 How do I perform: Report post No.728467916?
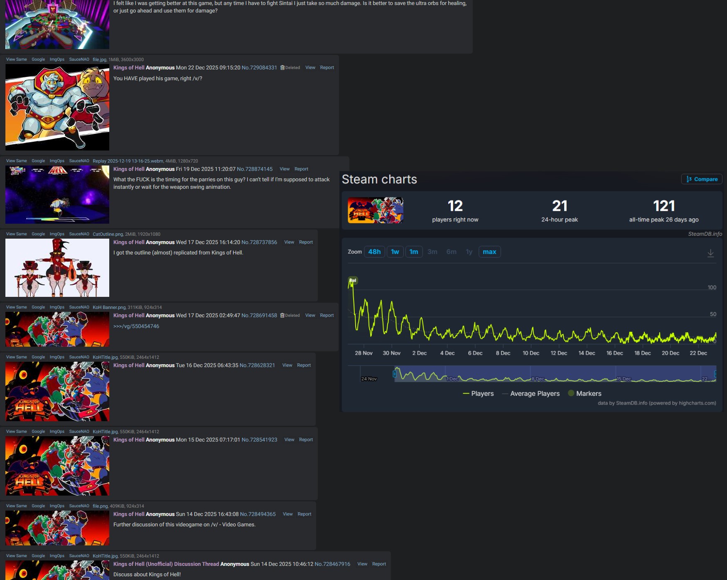point(379,564)
